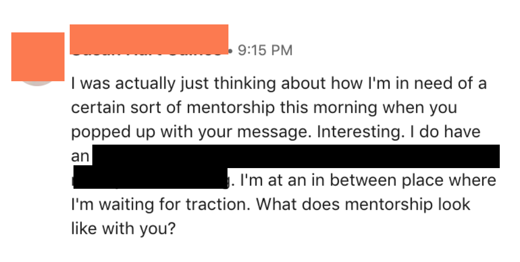Screen dimensions: 520x262
Task: Click the 9:15 PM message timestamp
Action: pyautogui.click(x=265, y=51)
